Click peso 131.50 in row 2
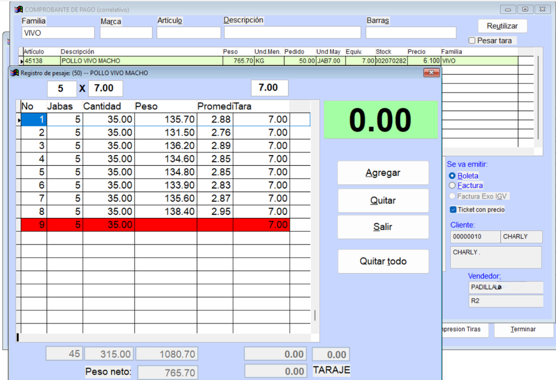556x380 pixels. 166,133
